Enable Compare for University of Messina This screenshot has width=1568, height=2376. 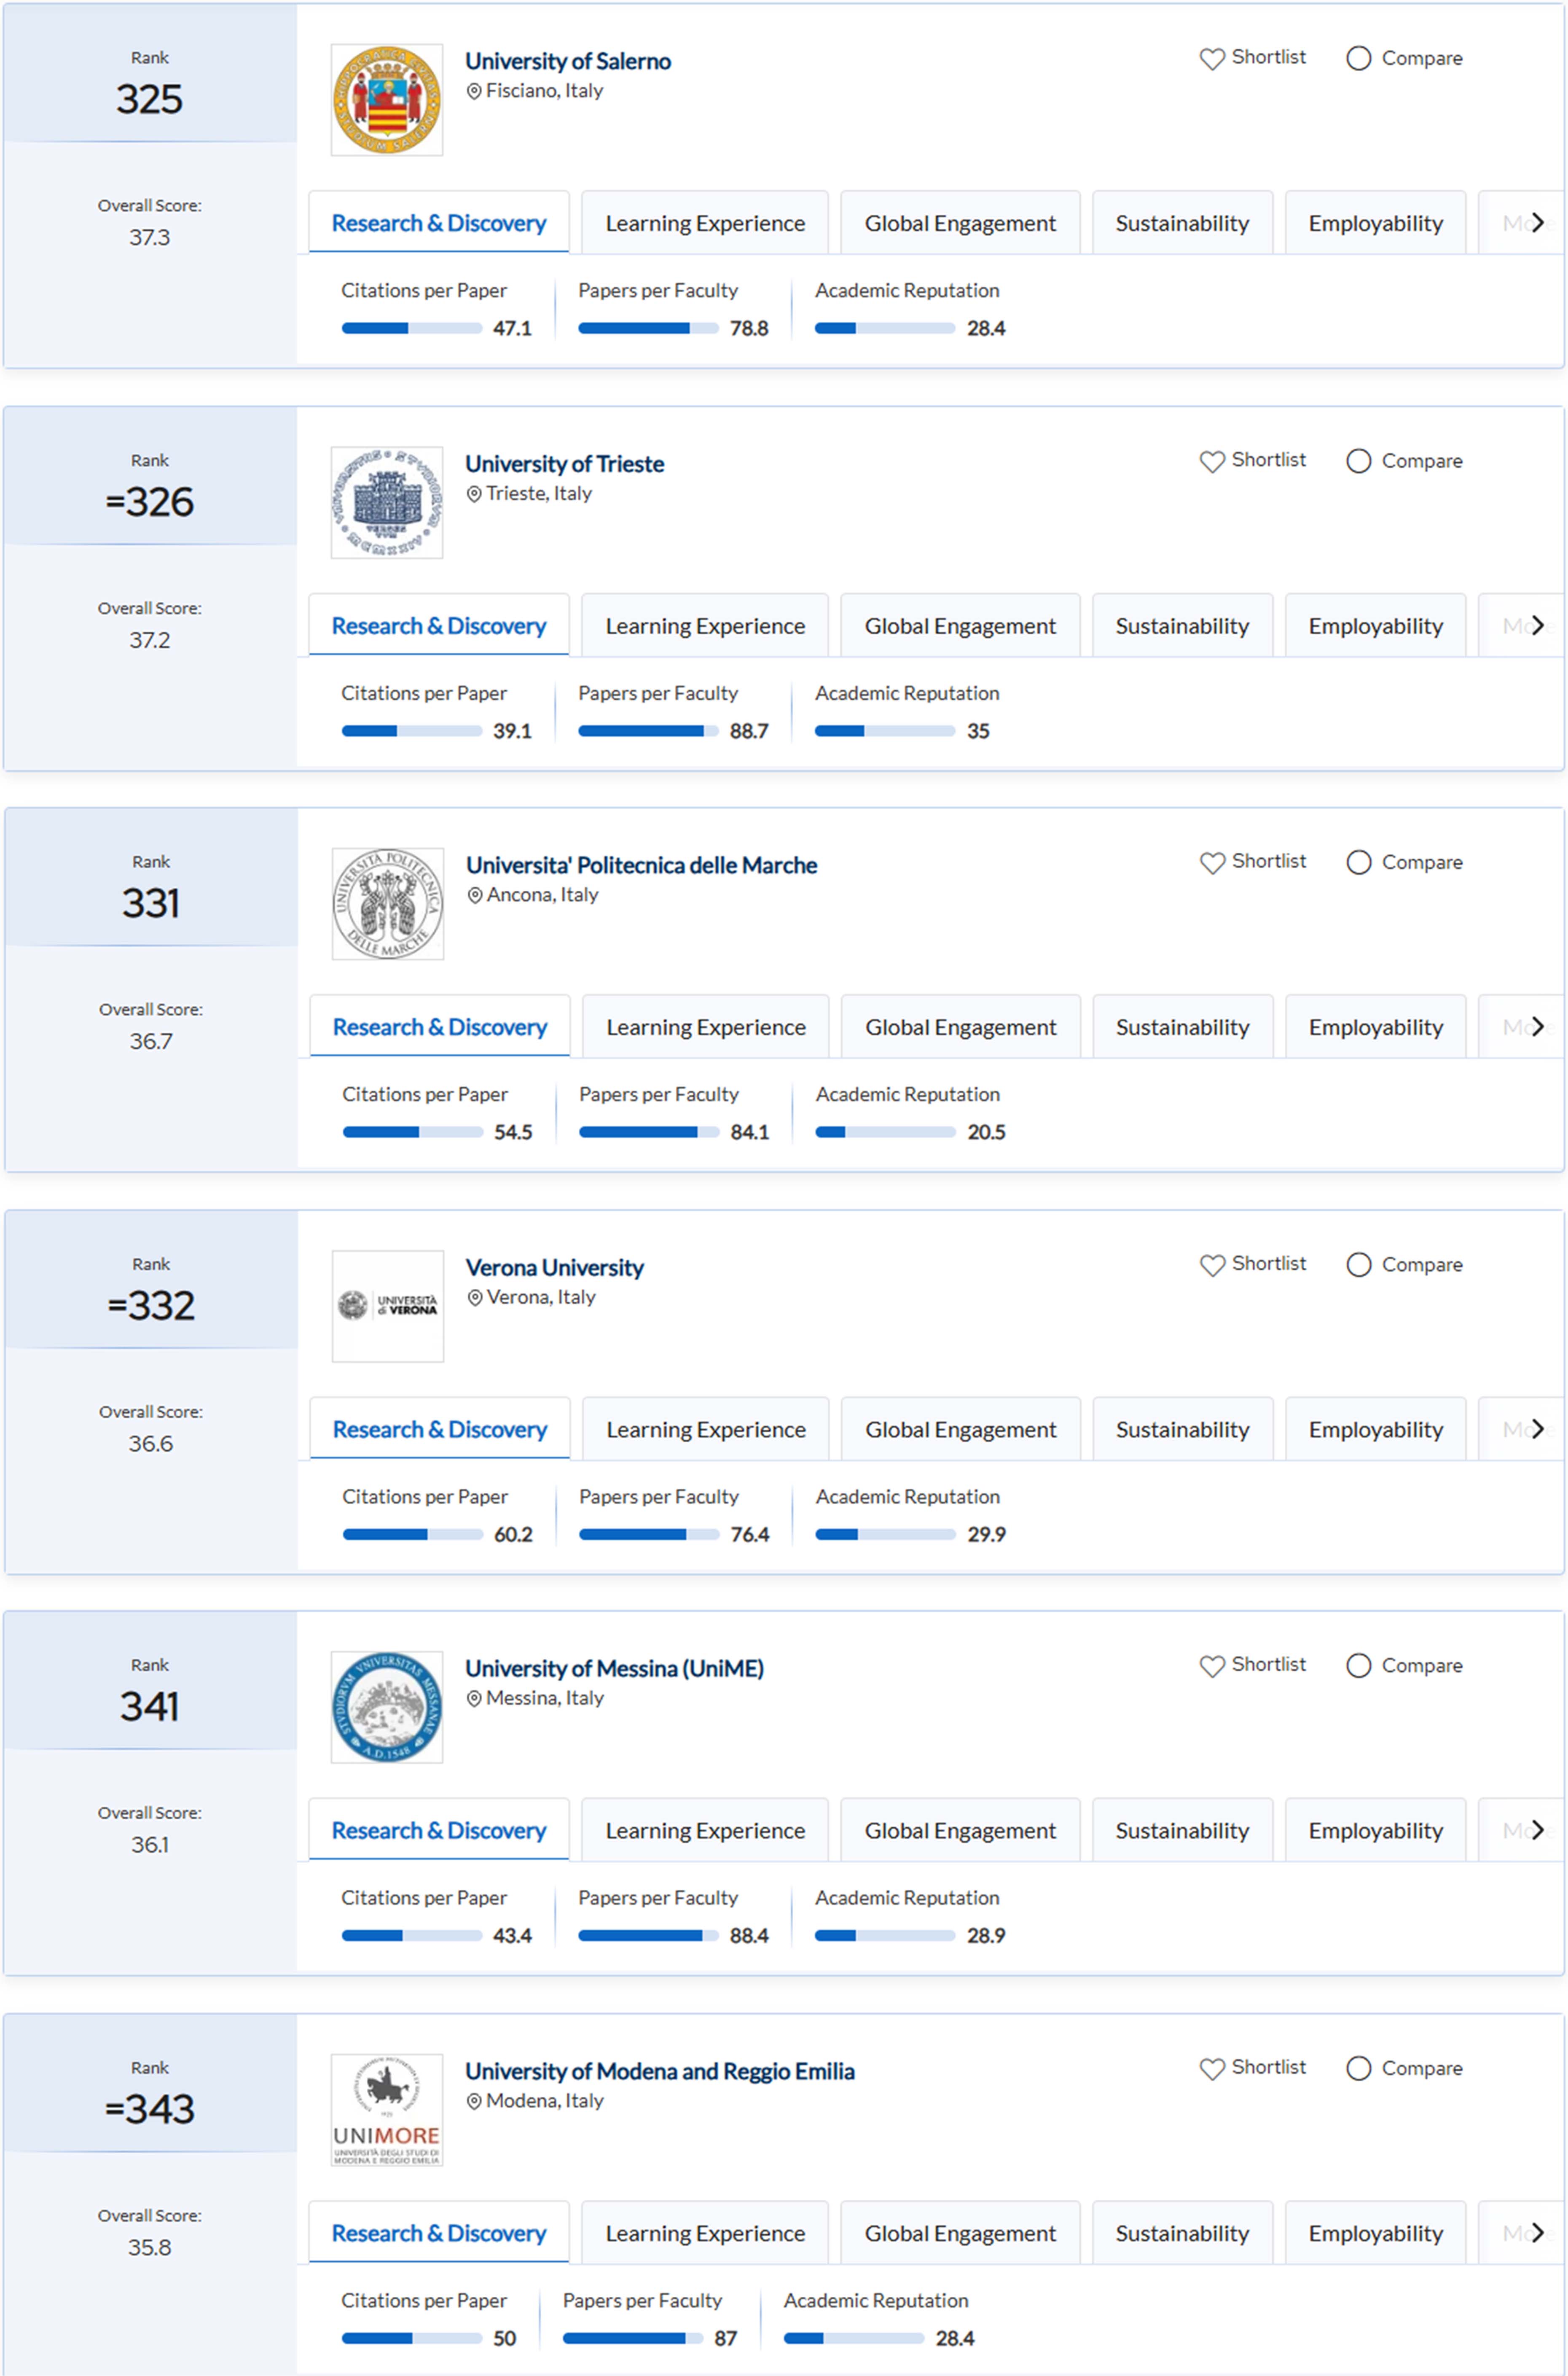pos(1358,1666)
